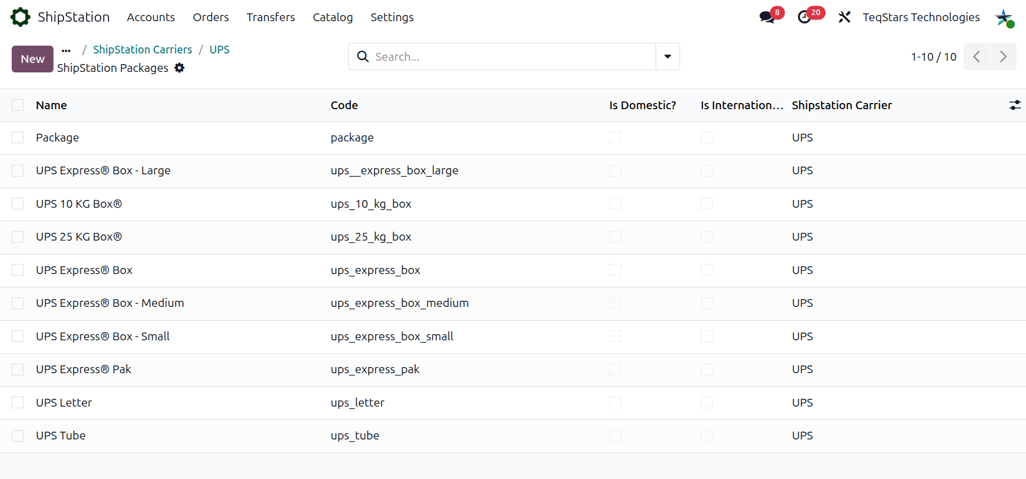1026x479 pixels.
Task: Click the ups_express_box_small code cell
Action: (392, 336)
